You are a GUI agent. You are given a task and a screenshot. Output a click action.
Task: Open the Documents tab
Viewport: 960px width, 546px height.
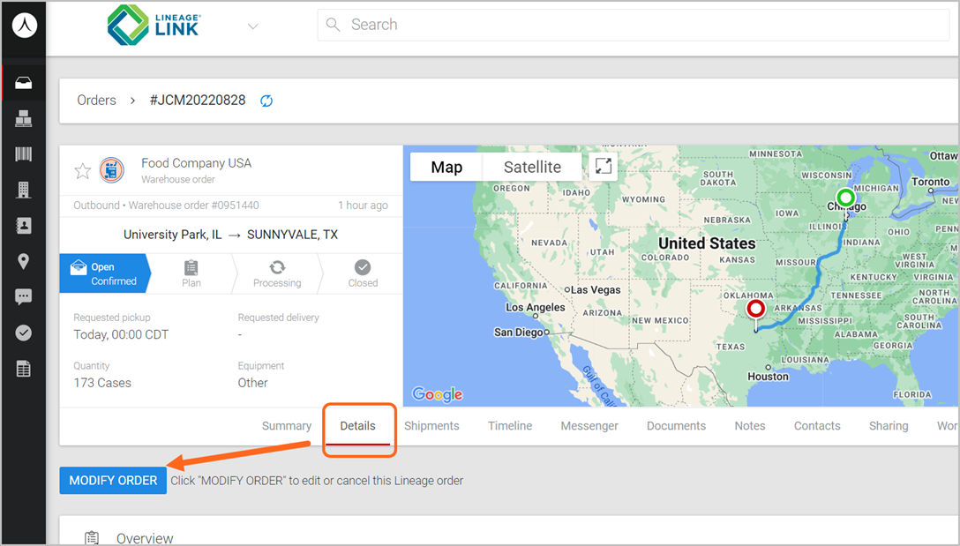point(676,426)
